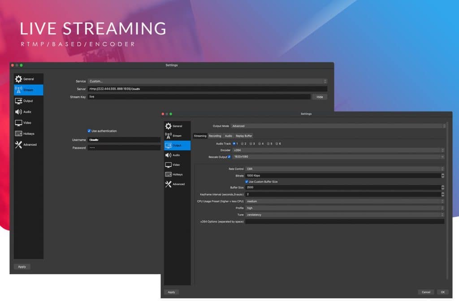Open the Hotkeys configuration panel
The image size is (459, 306).
(178, 175)
